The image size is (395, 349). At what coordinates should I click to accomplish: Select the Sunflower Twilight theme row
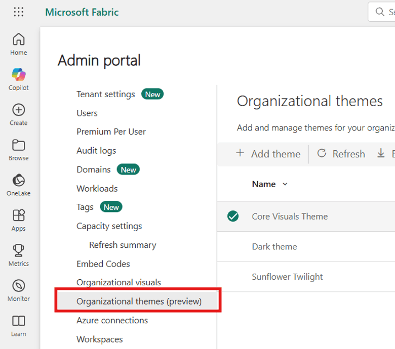(x=287, y=277)
